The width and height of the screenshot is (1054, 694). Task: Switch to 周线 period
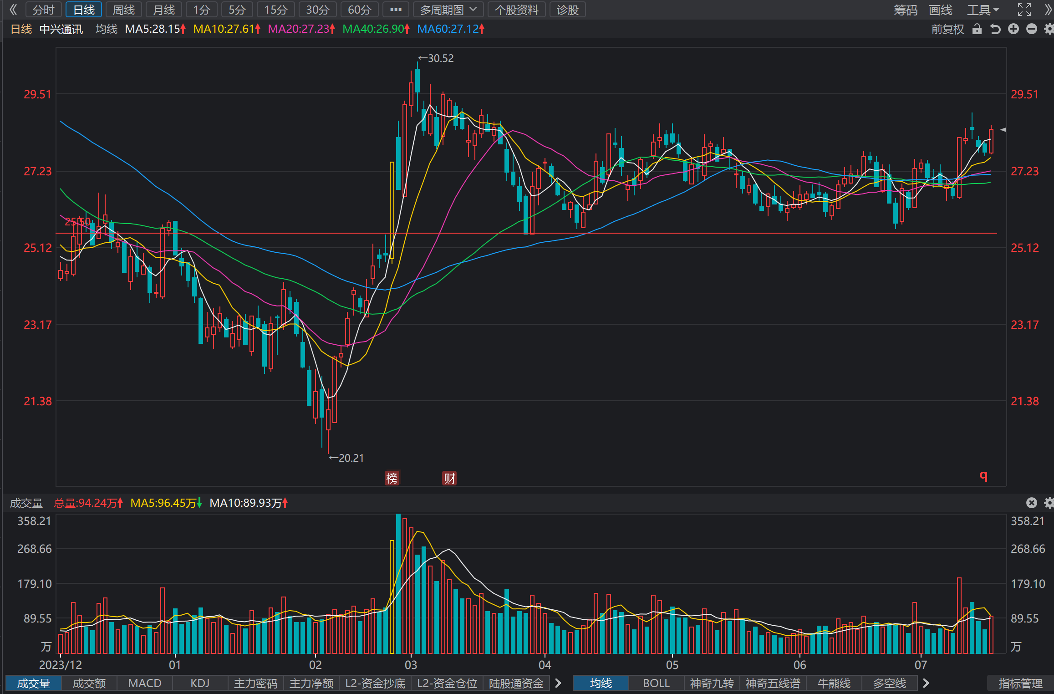click(124, 10)
